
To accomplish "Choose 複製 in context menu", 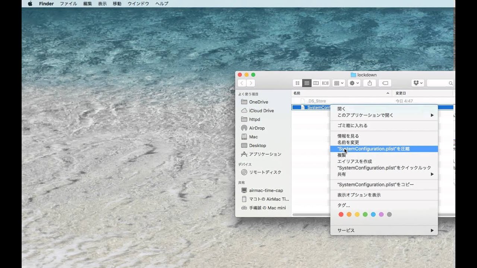I will point(384,155).
